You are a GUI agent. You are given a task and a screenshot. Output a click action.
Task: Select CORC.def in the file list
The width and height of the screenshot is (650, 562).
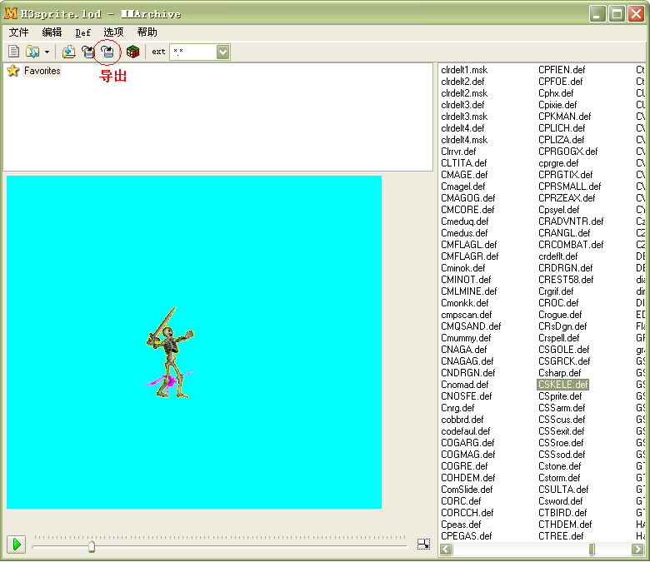click(461, 501)
